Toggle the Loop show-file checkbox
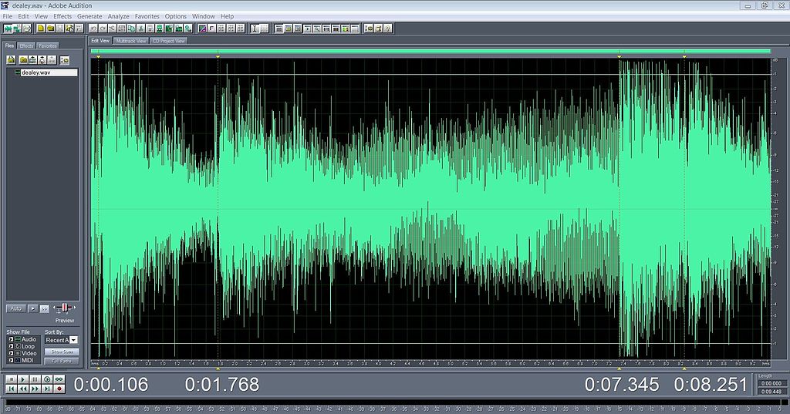790x414 pixels. [x=11, y=346]
